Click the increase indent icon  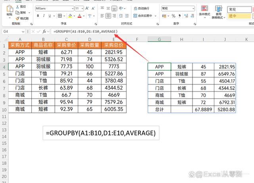127,16
